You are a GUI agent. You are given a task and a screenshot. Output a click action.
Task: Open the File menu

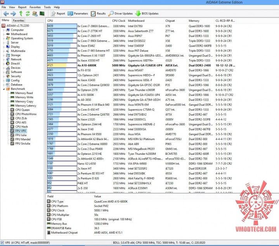click(4, 7)
